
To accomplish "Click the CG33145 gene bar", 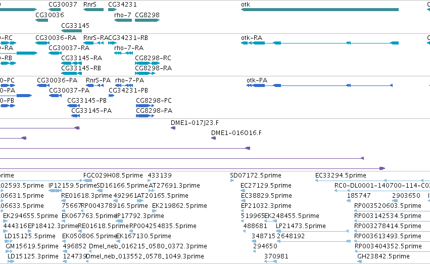I will coord(72,31).
